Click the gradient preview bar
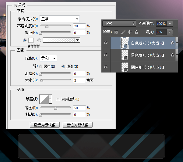183x162 pixels. 59,40
